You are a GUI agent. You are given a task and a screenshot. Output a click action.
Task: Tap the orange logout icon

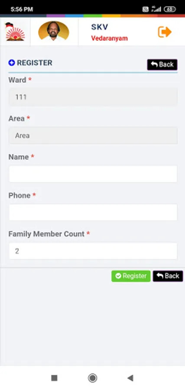[165, 32]
